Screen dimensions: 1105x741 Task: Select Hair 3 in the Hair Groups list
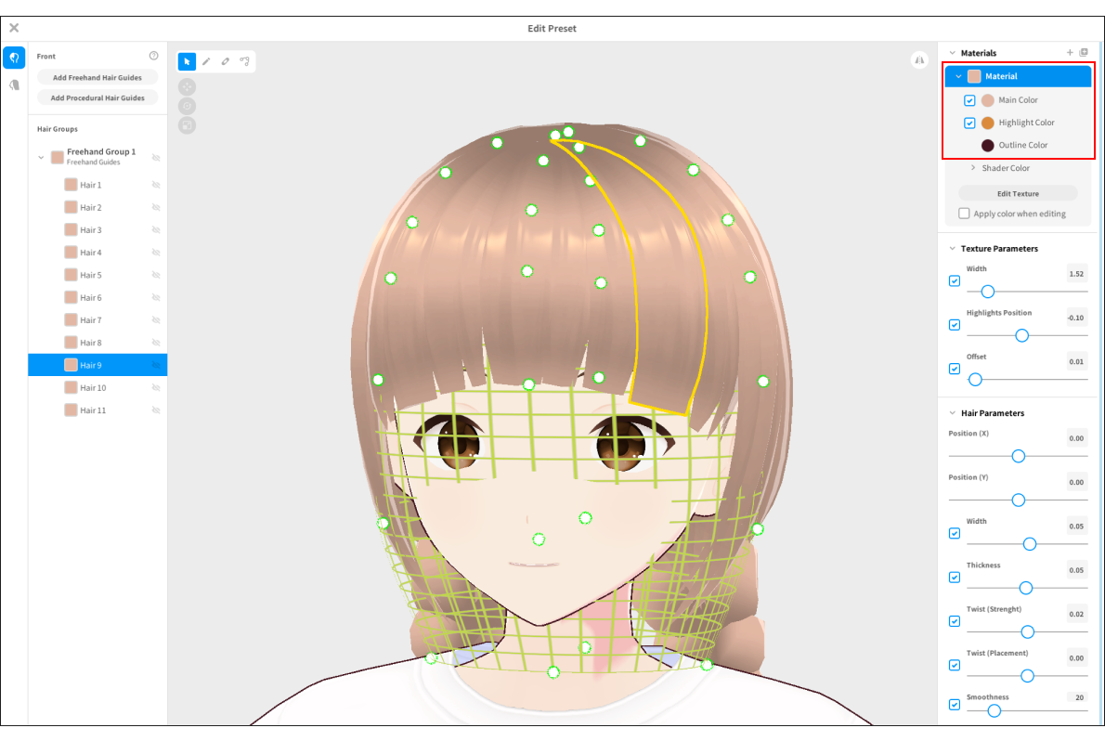(x=93, y=229)
